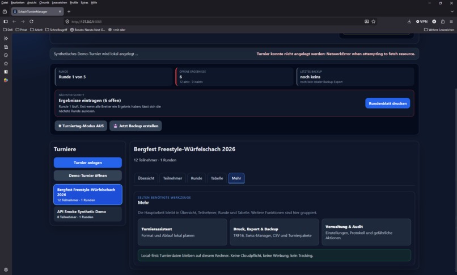Open the shield sidebar icon
This screenshot has width=457, height=275.
coord(6,72)
